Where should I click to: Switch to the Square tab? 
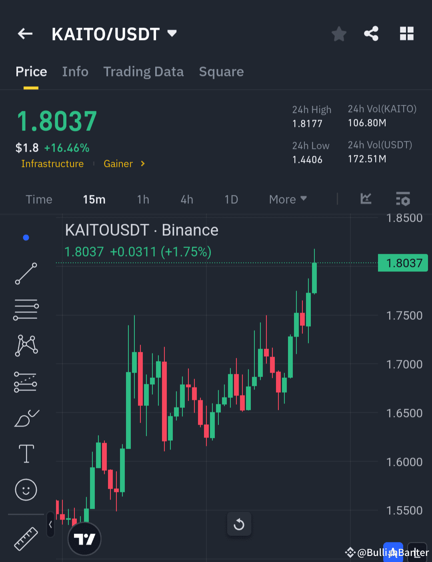click(221, 72)
